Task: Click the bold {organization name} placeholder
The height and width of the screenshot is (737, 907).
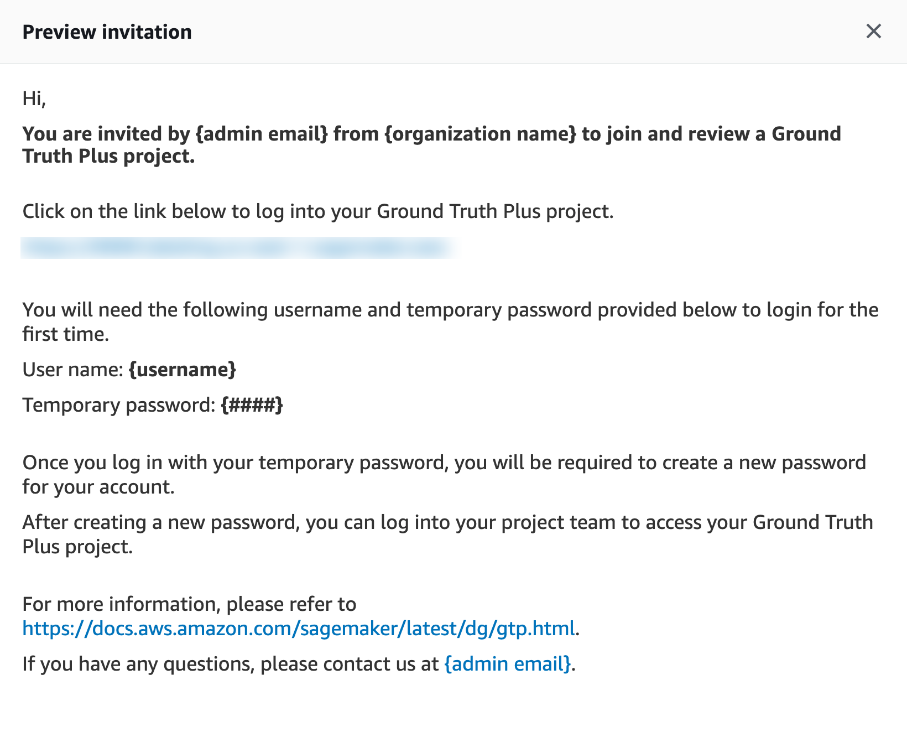Action: [x=480, y=134]
